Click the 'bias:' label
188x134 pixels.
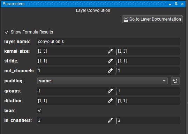click(10, 111)
